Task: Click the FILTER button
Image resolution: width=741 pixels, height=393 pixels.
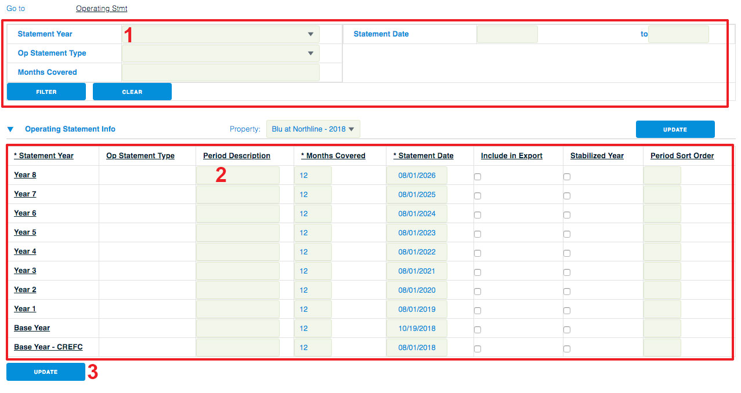Action: click(46, 92)
